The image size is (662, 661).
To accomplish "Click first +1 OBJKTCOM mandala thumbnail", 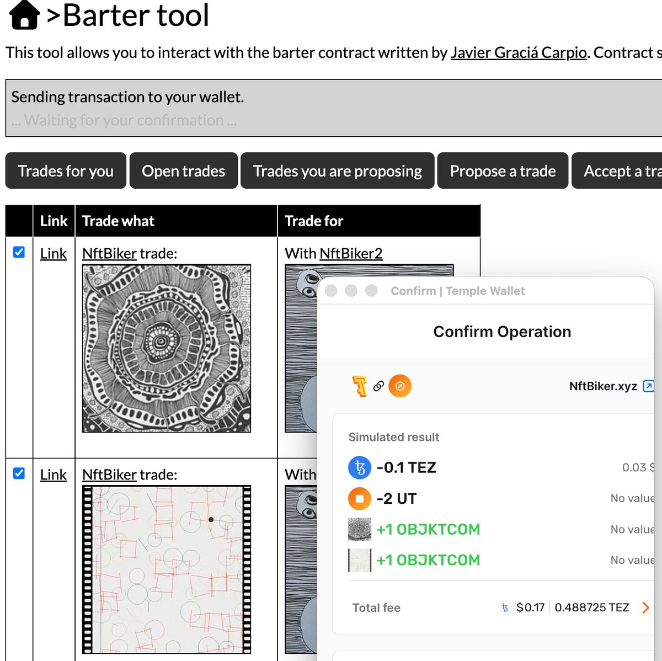I will click(x=360, y=530).
